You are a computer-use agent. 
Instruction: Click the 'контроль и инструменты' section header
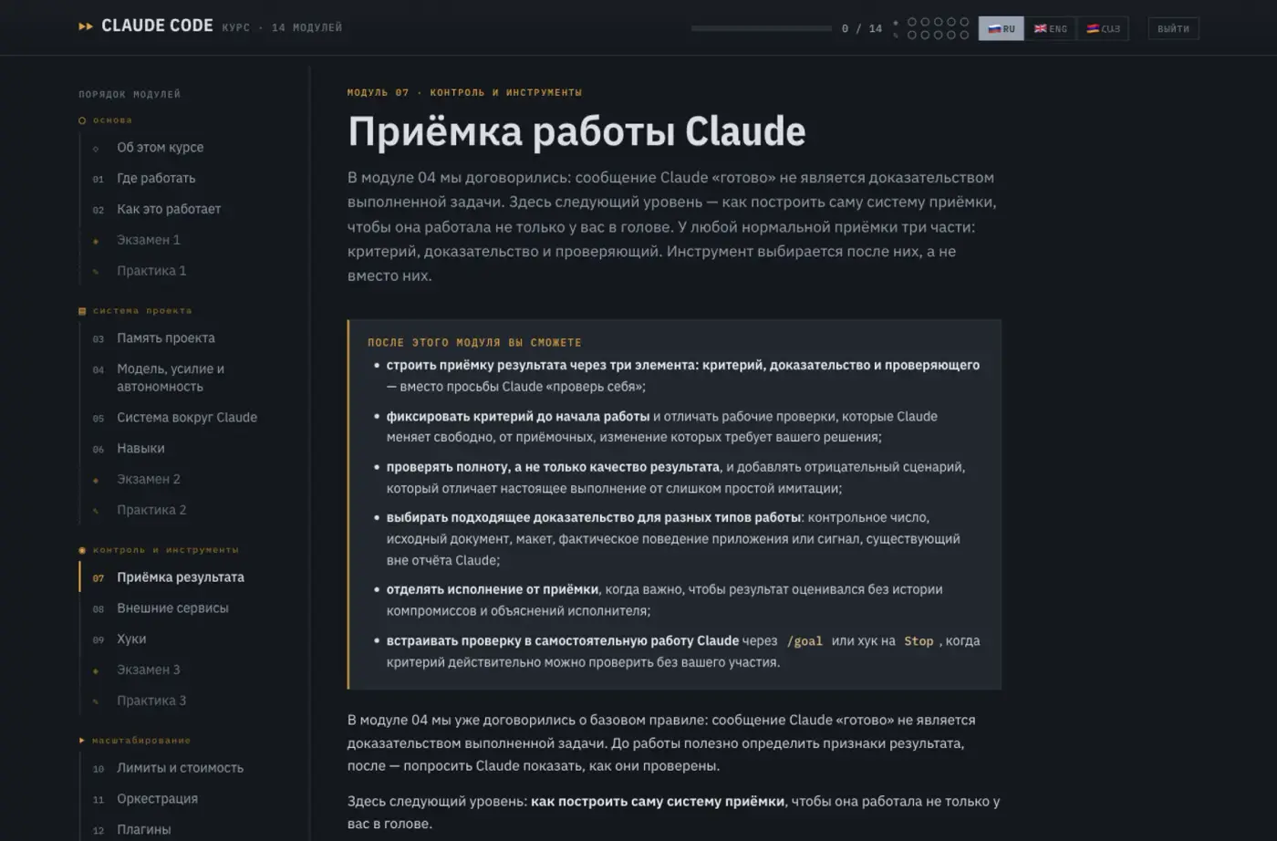(x=165, y=550)
